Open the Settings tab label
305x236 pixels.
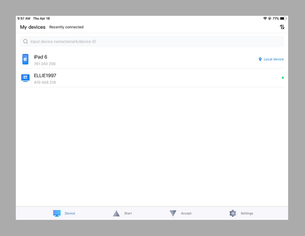(247, 213)
